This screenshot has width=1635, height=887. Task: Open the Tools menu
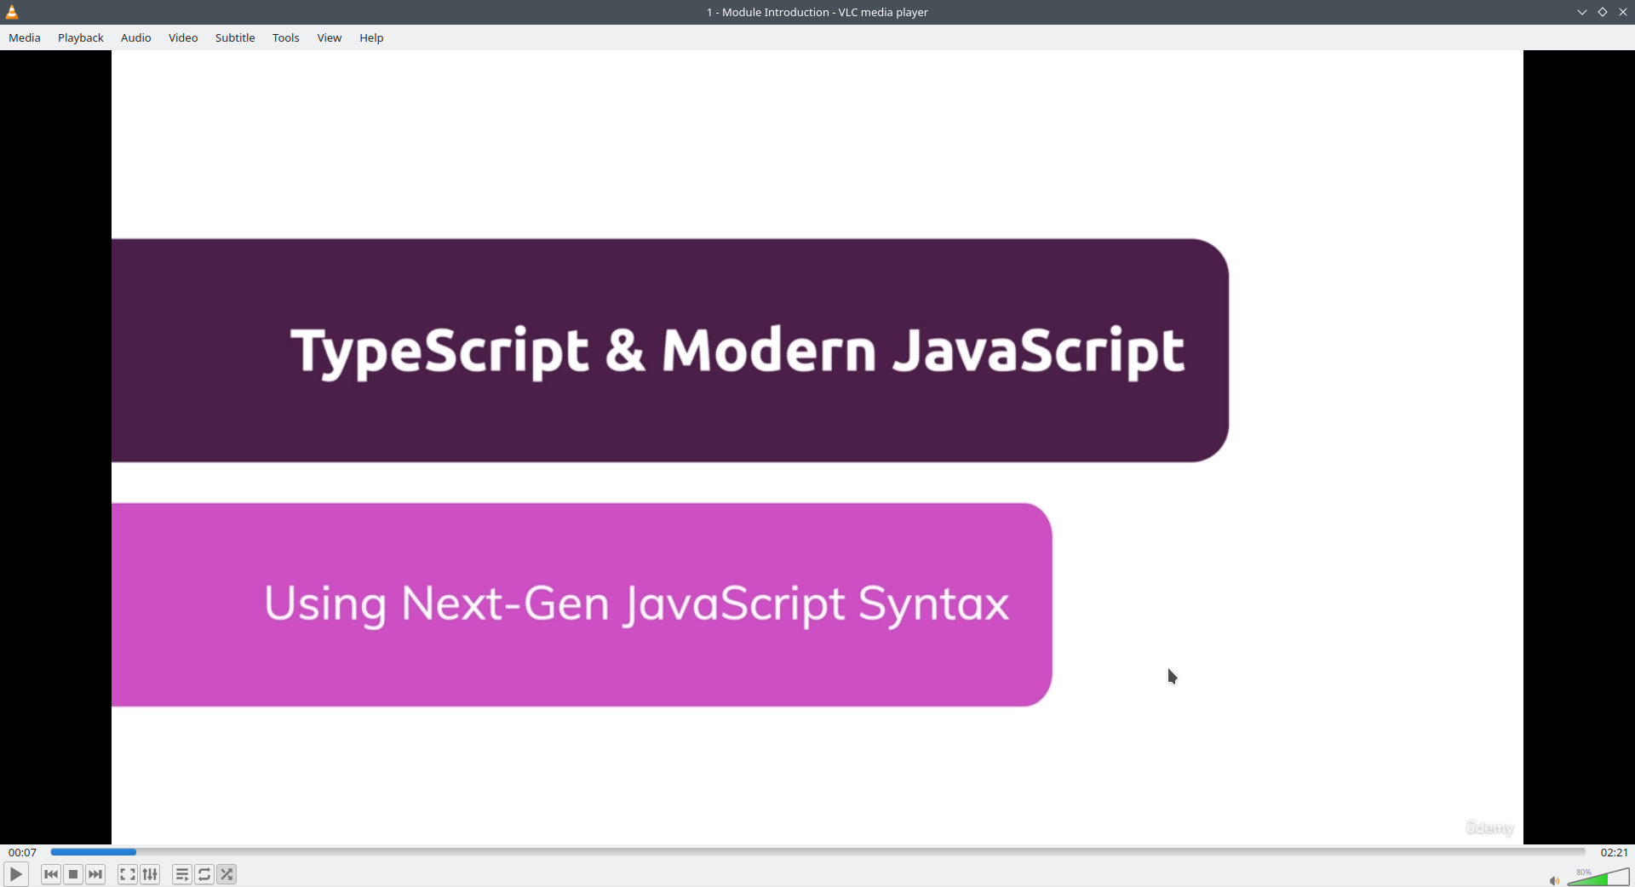tap(286, 37)
